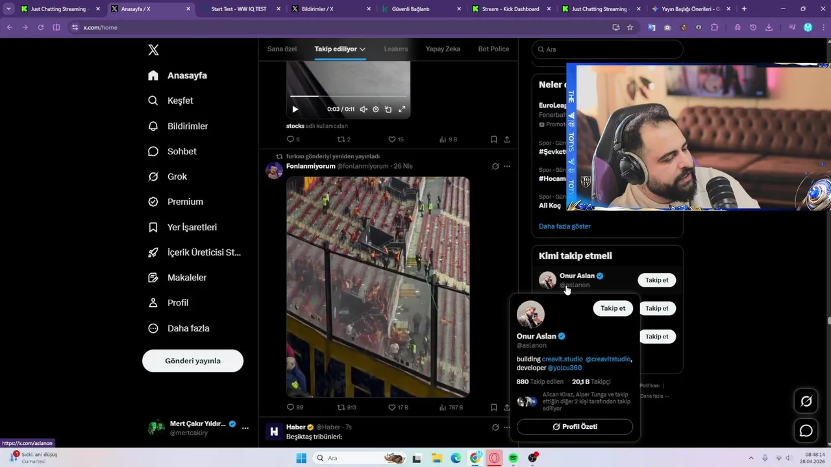Bookmark this page with star icon
This screenshot has height=467, width=831.
click(630, 27)
